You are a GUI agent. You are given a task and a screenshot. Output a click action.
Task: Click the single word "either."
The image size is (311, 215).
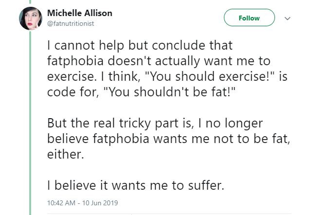click(x=63, y=153)
